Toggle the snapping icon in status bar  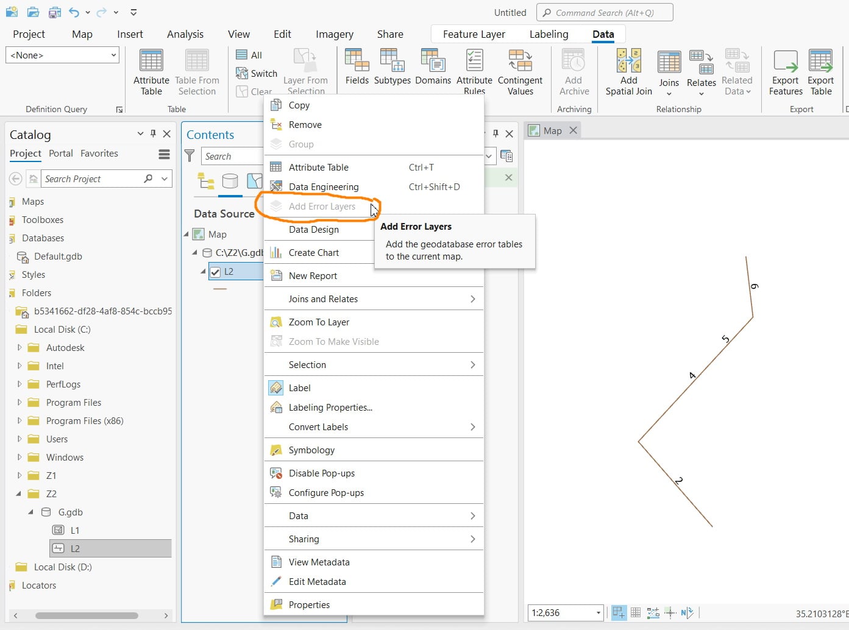click(x=618, y=612)
